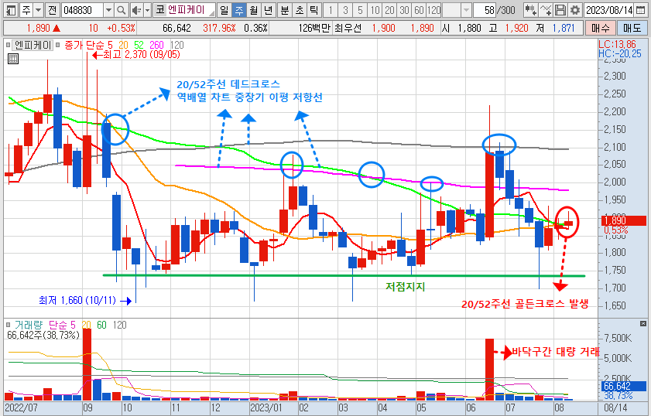651x416 pixels.
Task: Select interval 10
Action: point(375,10)
